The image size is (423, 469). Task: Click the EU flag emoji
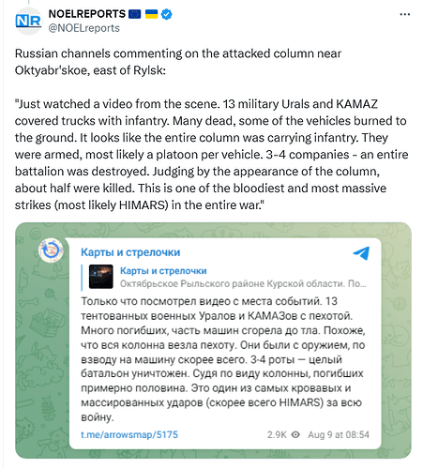134,14
